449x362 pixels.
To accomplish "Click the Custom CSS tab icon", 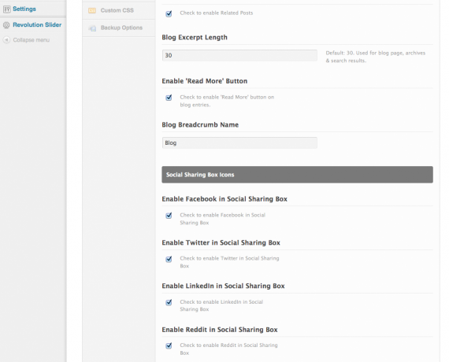I will (x=92, y=10).
